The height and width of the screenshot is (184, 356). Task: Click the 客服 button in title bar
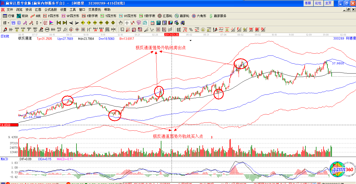(308, 3)
